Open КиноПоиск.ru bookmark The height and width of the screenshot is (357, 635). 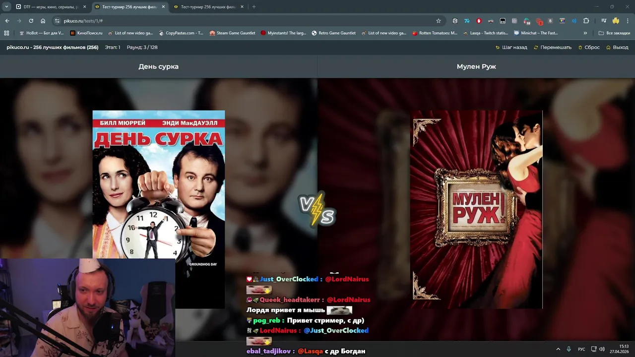86,33
